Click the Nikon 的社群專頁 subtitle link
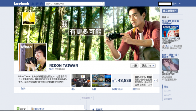Image resolution: width=196 pixels, height=111 pixels. click(x=57, y=69)
